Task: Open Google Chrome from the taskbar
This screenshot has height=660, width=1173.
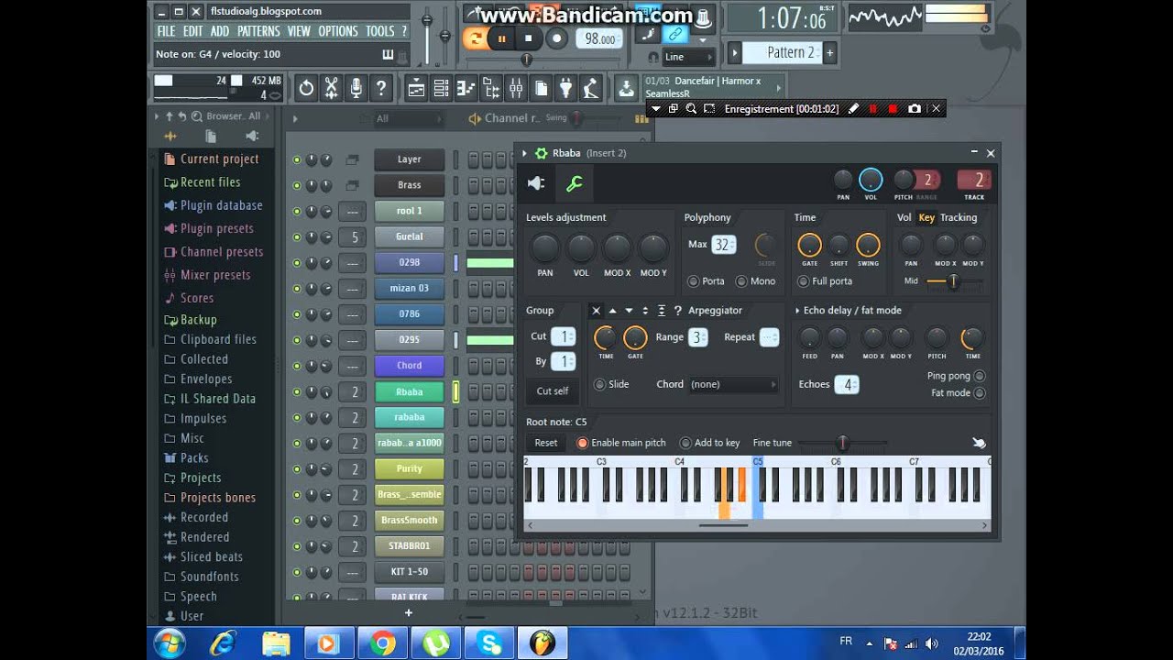Action: click(382, 643)
